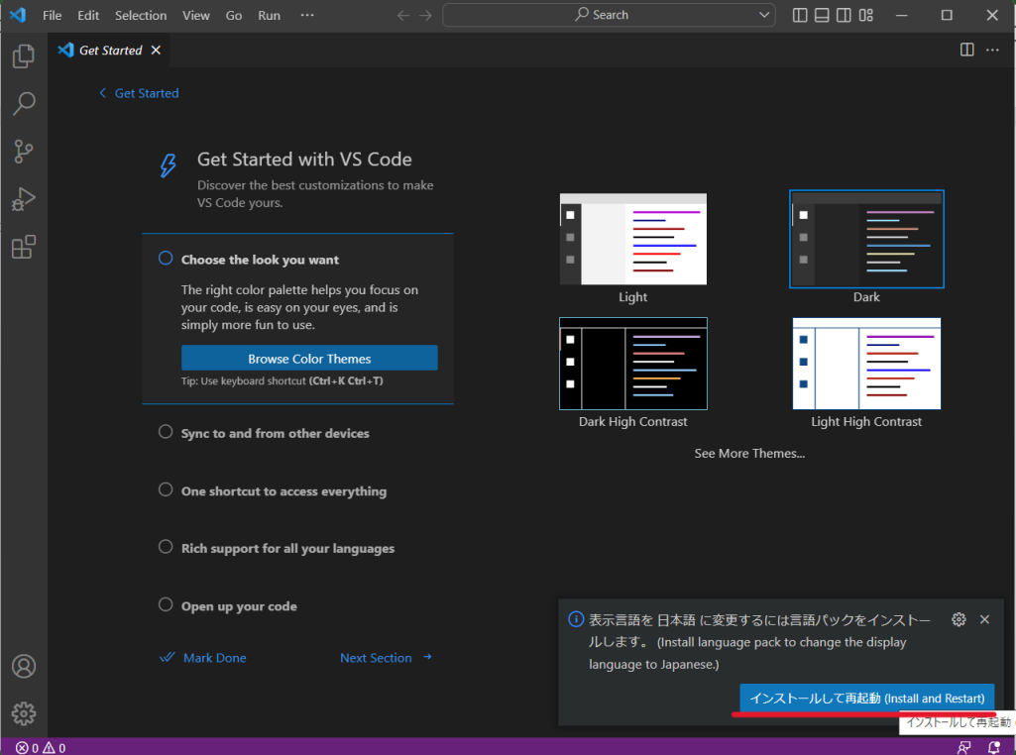Open the Go menu
Image resolution: width=1016 pixels, height=755 pixels.
coord(233,15)
